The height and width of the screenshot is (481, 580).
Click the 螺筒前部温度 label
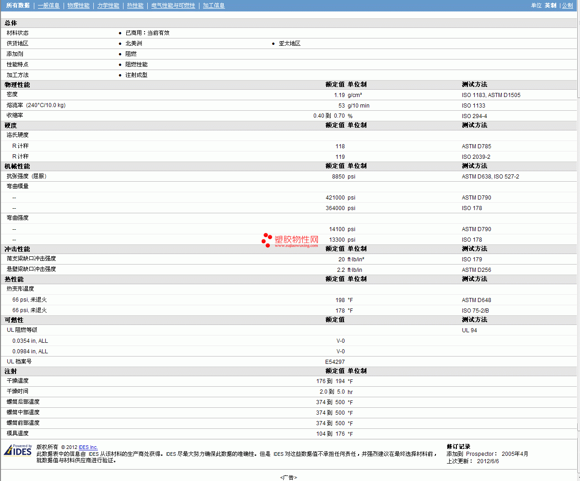[x=23, y=423]
